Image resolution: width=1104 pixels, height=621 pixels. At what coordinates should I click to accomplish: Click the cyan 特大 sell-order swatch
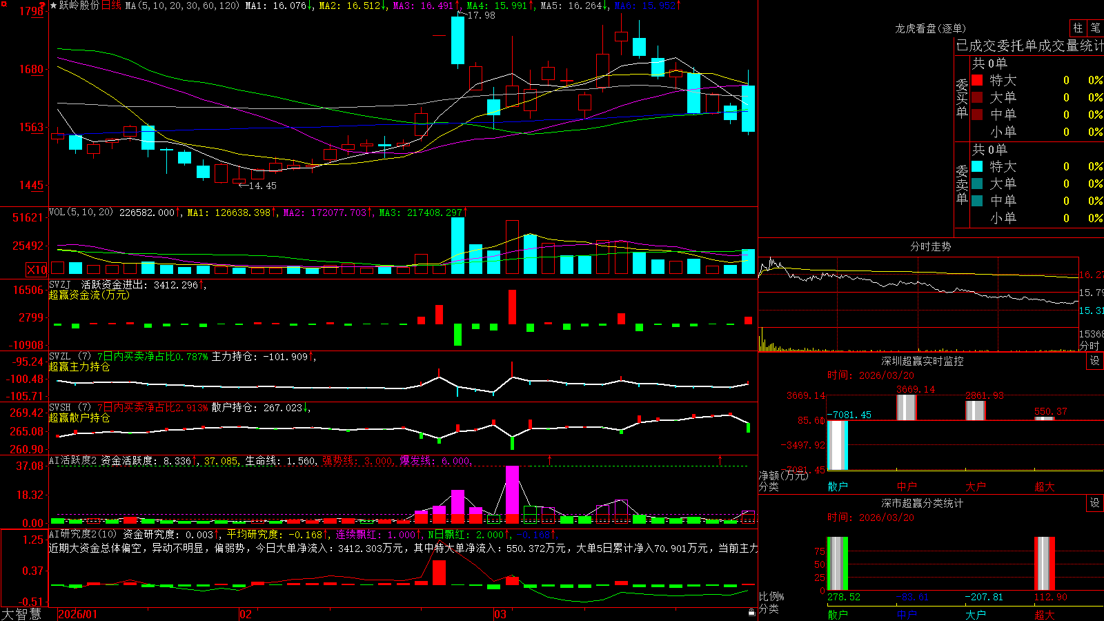977,166
